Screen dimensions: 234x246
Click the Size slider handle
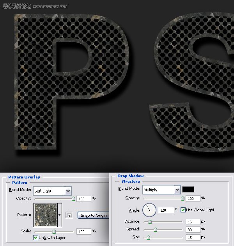tap(148, 237)
